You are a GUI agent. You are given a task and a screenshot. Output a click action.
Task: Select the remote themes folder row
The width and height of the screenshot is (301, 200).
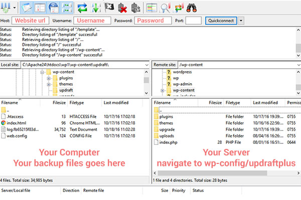pyautogui.click(x=227, y=123)
